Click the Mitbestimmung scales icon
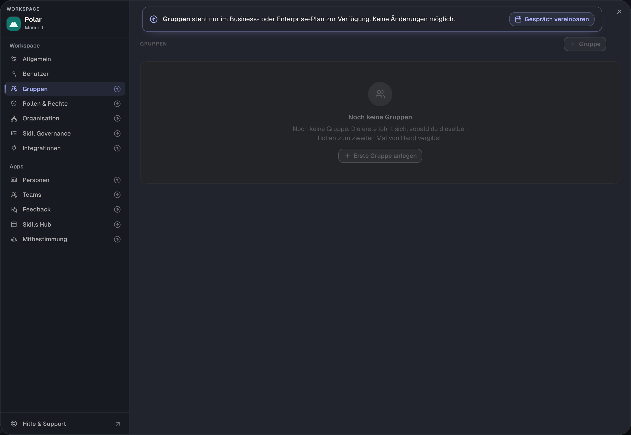 pyautogui.click(x=14, y=239)
